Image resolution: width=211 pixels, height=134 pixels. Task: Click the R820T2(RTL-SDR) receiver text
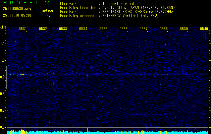(x=138, y=12)
